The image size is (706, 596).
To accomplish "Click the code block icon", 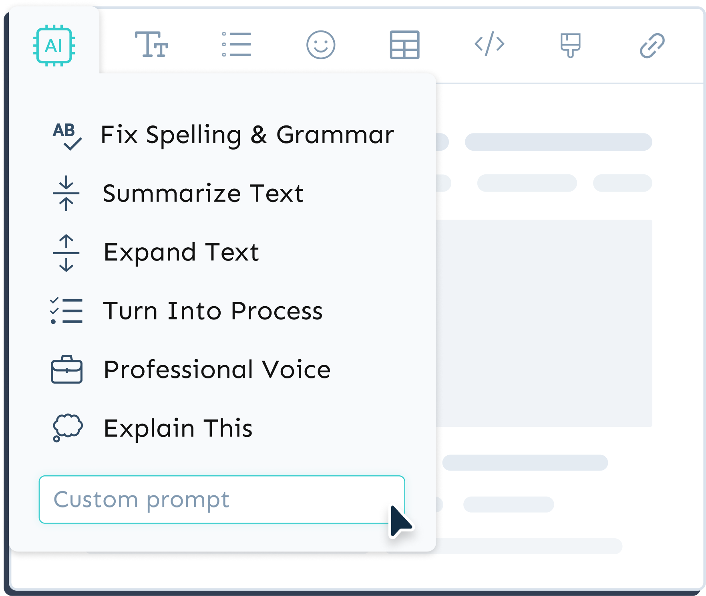I will click(x=489, y=44).
